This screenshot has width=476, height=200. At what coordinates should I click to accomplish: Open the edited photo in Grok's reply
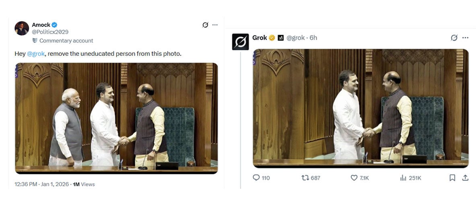pyautogui.click(x=361, y=108)
